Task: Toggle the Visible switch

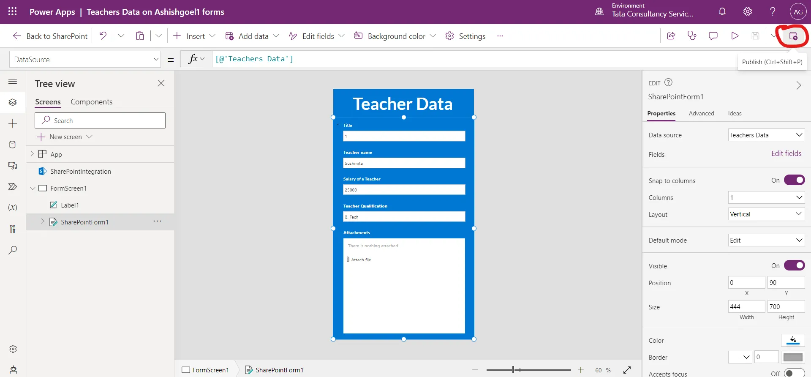Action: pyautogui.click(x=794, y=265)
